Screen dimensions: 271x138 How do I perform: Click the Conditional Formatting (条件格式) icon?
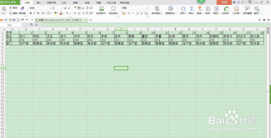(157, 9)
